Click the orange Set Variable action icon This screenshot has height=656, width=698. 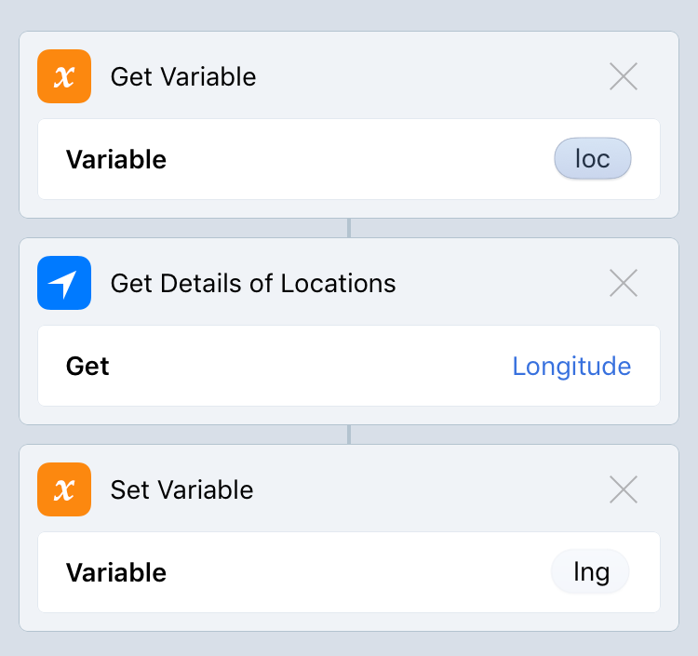coord(64,489)
